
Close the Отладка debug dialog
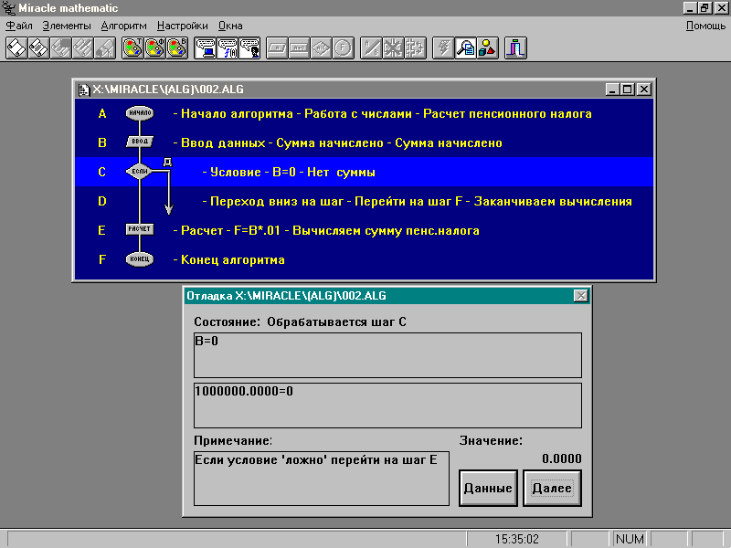[580, 295]
